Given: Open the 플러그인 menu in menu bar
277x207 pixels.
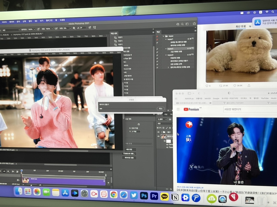Looking at the screenshot, I should (49, 21).
